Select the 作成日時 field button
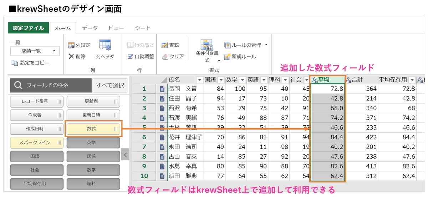The image size is (428, 199). (37, 129)
